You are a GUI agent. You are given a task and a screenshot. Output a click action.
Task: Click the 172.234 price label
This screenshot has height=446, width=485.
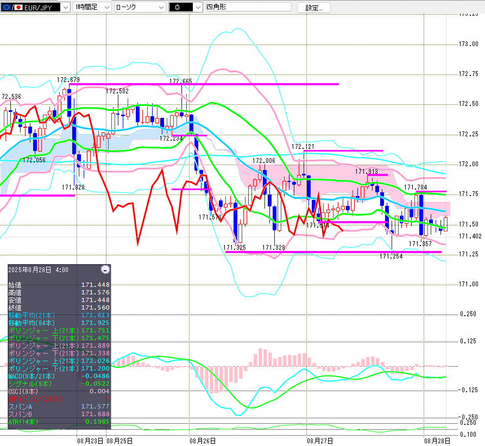(171, 139)
